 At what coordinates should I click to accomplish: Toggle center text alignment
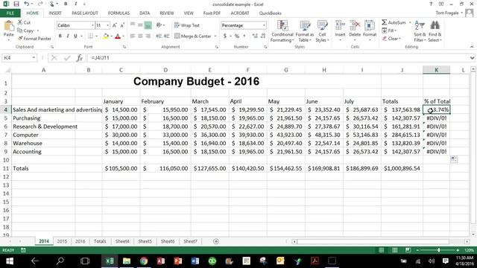140,36
